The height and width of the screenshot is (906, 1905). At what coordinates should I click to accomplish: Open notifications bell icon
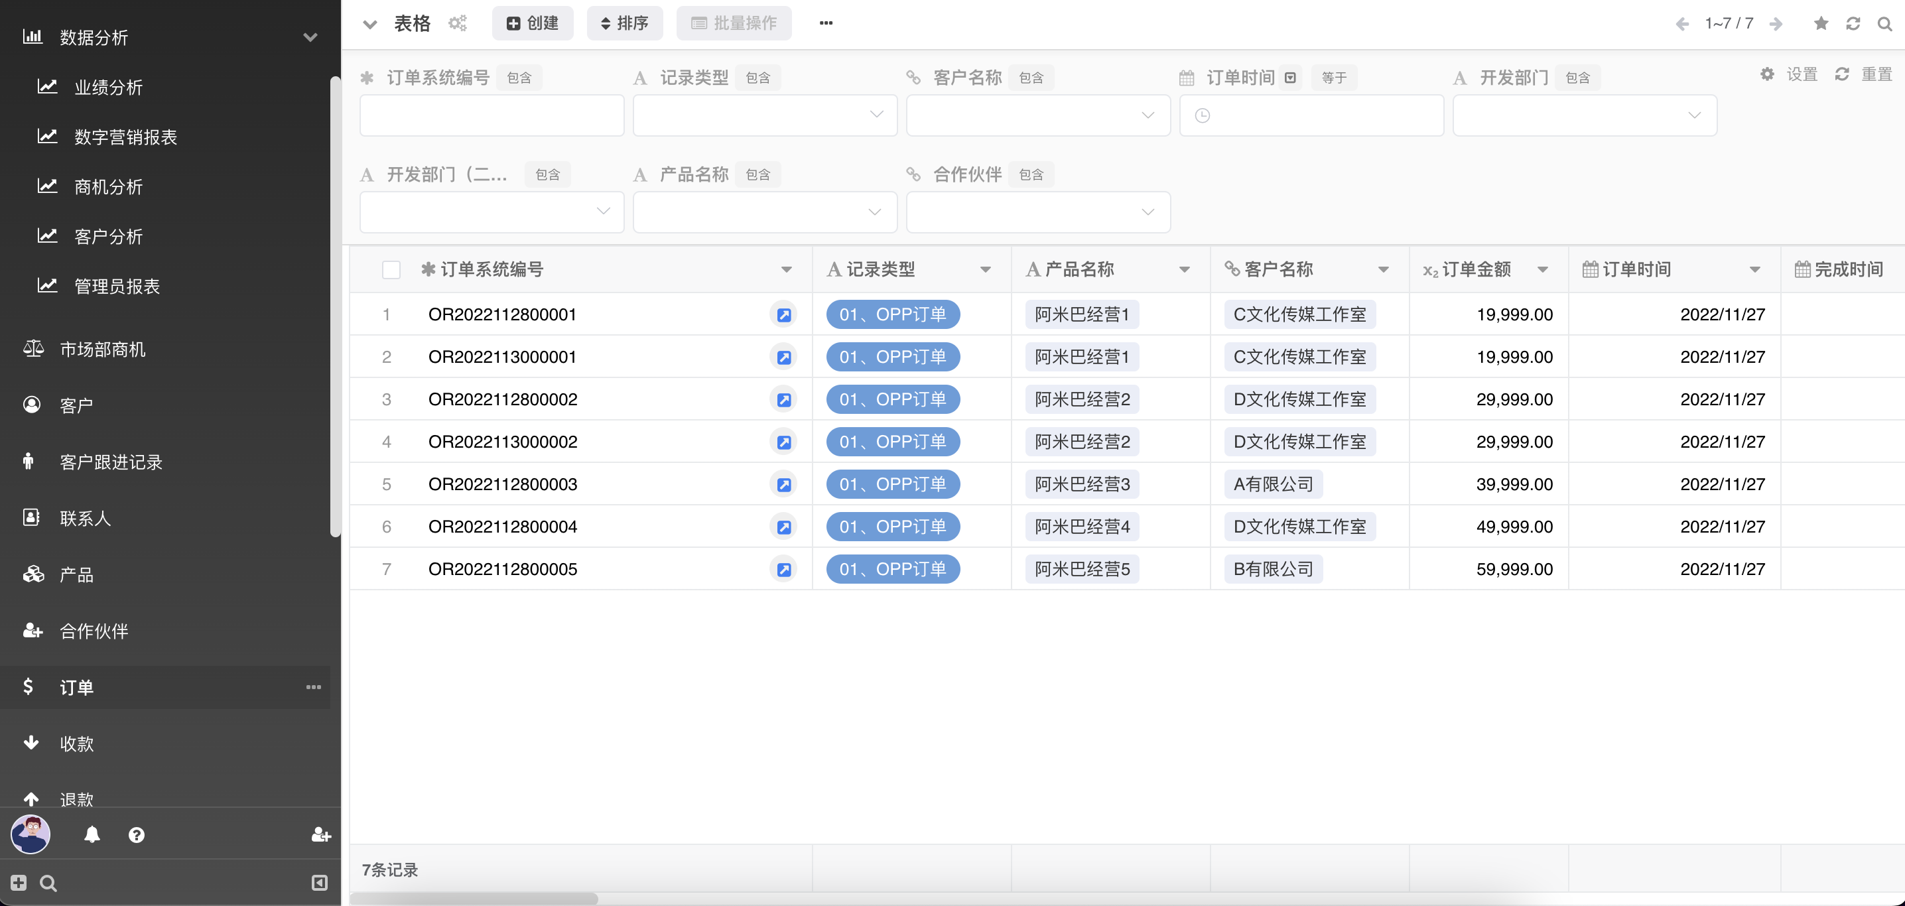pos(92,835)
